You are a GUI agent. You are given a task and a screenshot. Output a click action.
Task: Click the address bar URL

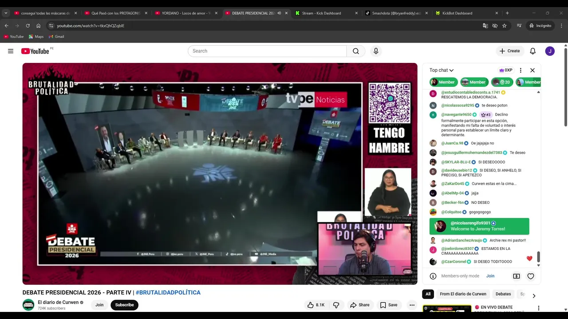coord(91,26)
